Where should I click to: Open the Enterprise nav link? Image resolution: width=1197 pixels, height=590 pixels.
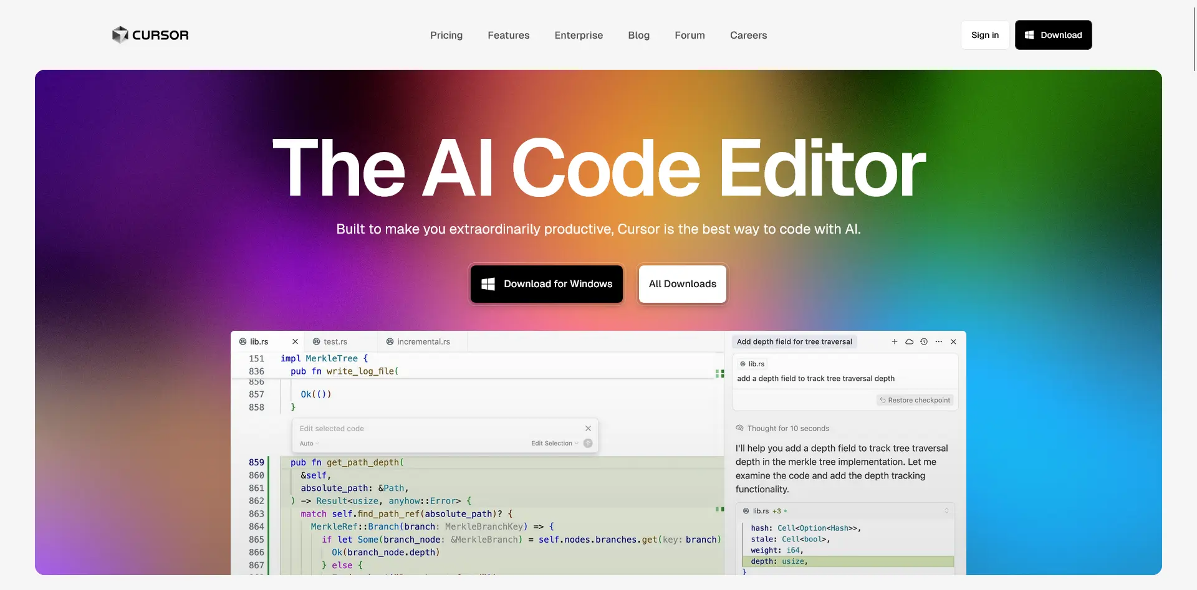[579, 35]
